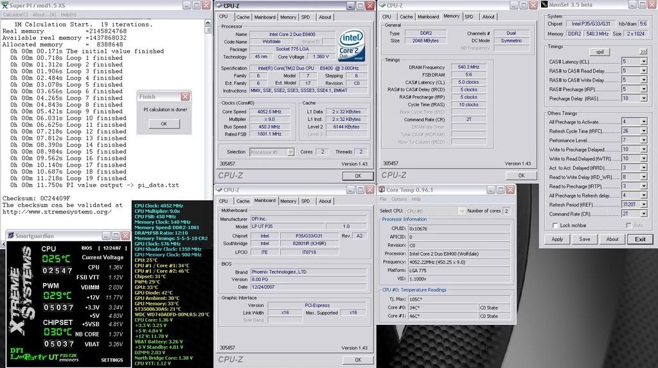Enable the Lock mchbar checkbox
The width and height of the screenshot is (658, 368).
click(x=555, y=226)
